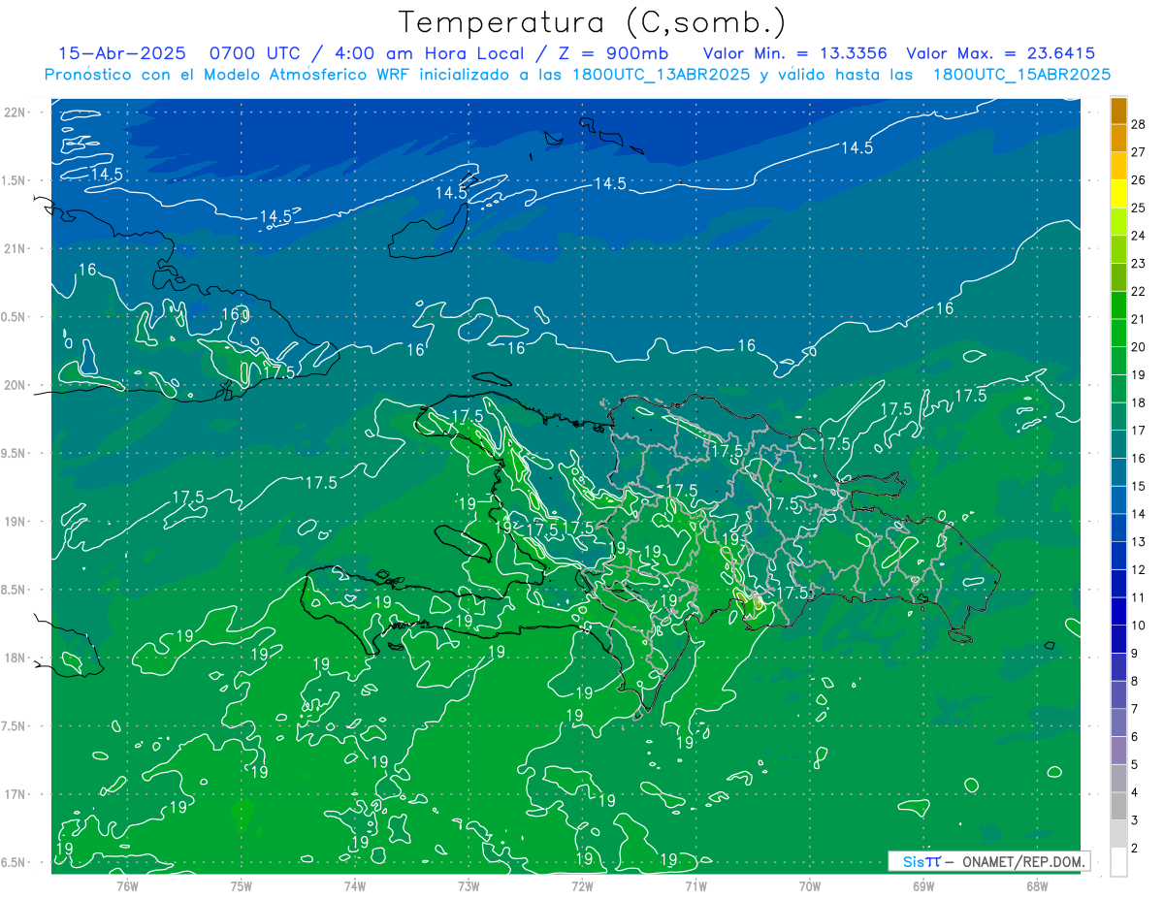The image size is (1164, 899).
Task: Click the teal swatch between 16 and 17
Action: (1118, 445)
